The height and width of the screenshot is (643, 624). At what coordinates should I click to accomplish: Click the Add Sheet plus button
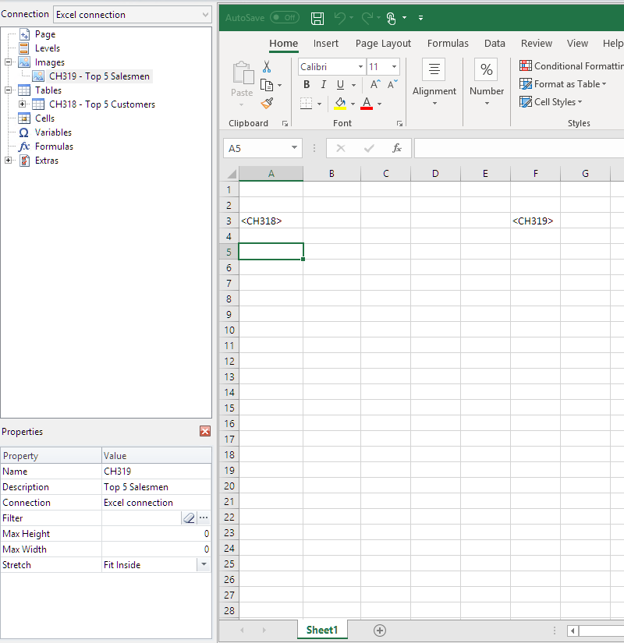[x=378, y=630]
